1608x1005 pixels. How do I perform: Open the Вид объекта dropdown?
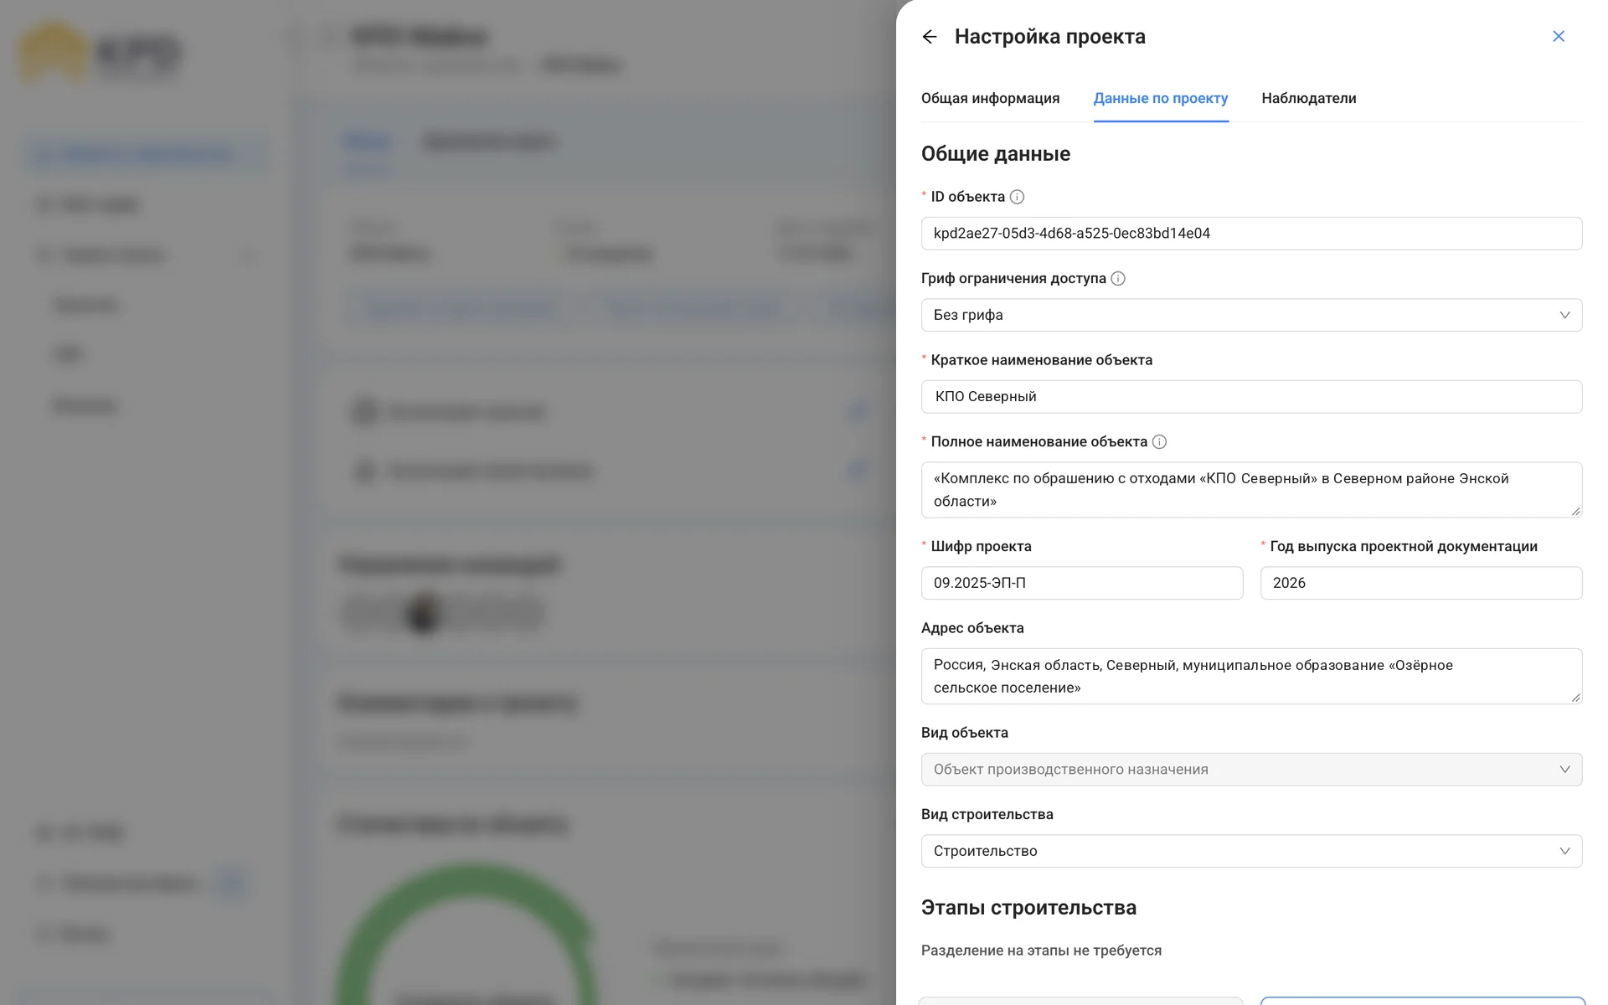click(x=1251, y=770)
